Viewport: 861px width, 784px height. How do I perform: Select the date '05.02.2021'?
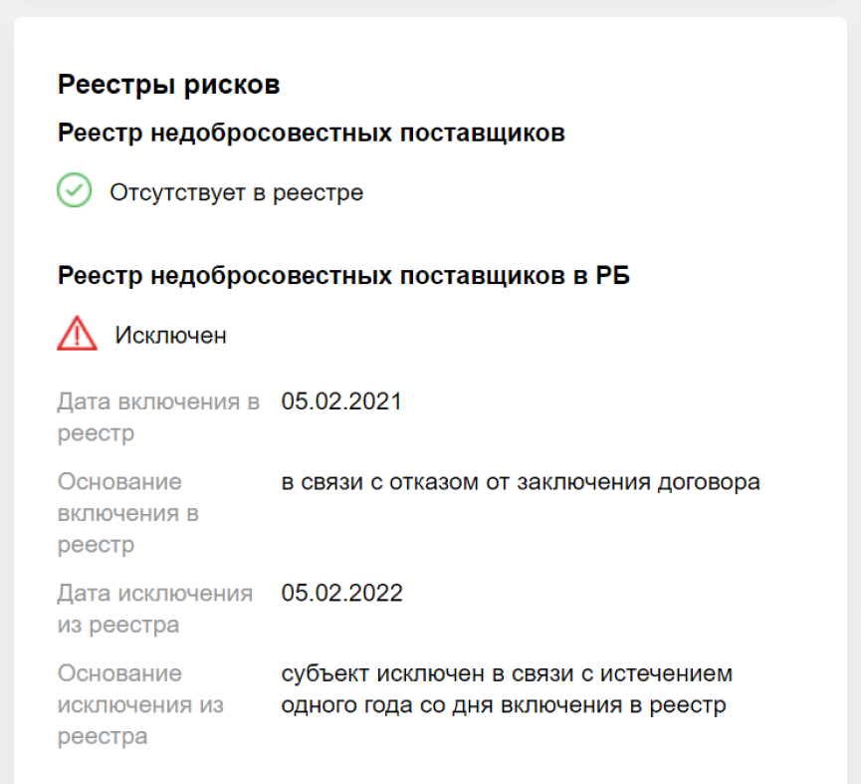click(x=342, y=400)
